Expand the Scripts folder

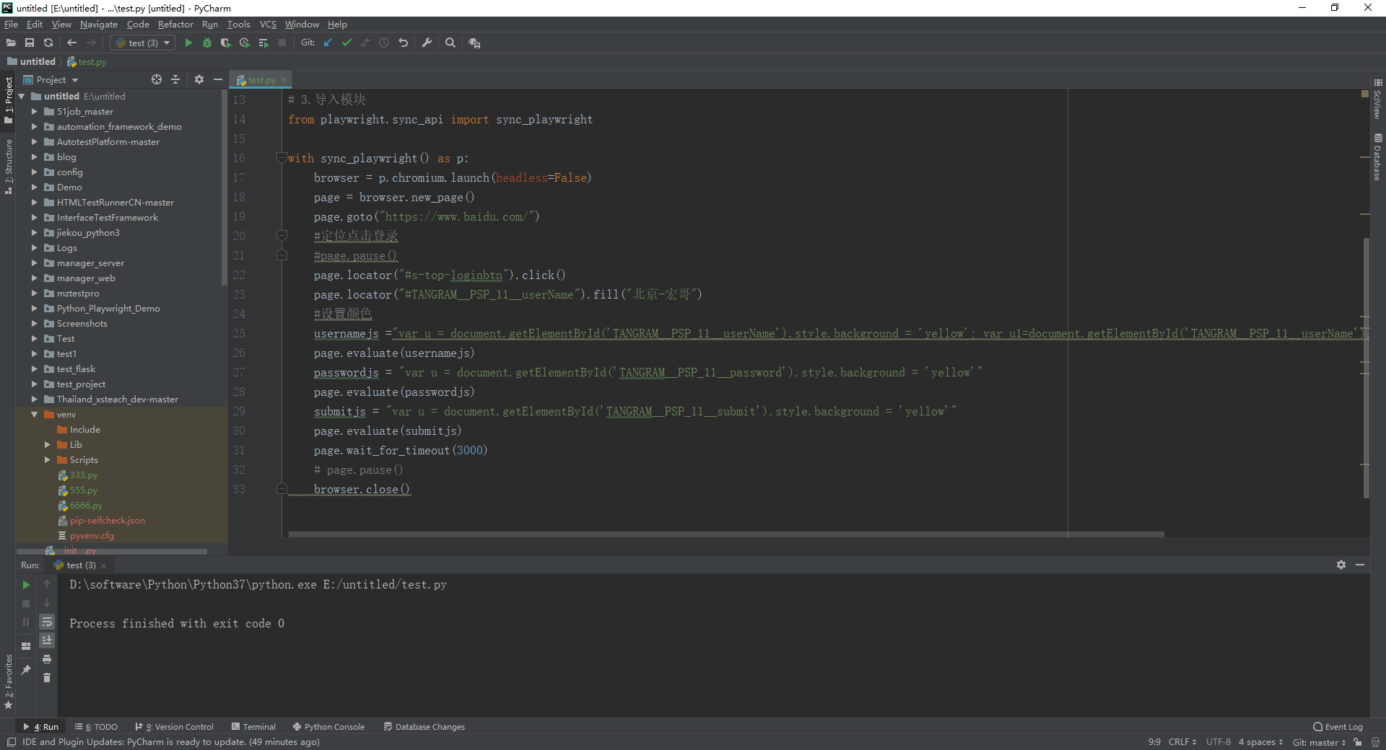point(49,459)
